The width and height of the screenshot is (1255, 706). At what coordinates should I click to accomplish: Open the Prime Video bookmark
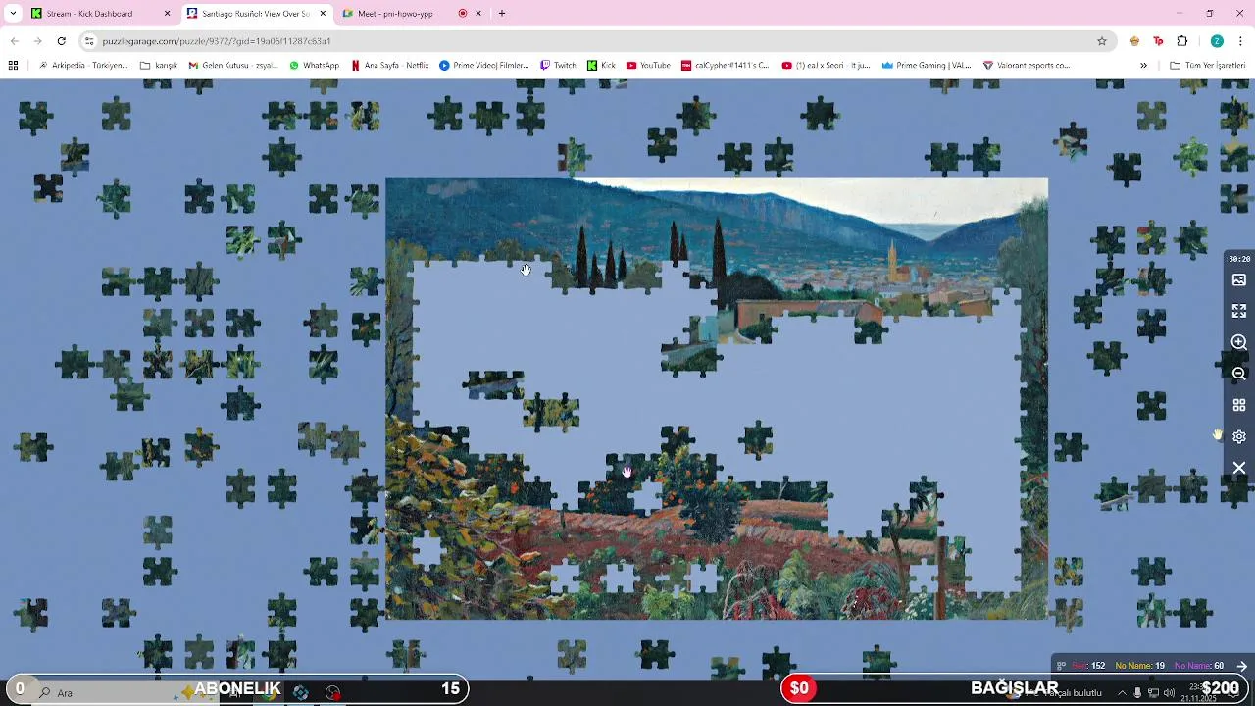(484, 65)
